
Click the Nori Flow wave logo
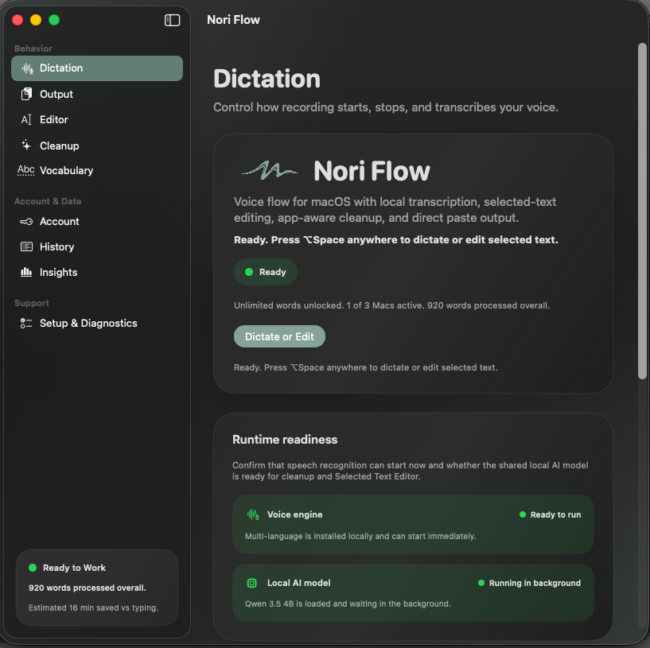click(267, 170)
